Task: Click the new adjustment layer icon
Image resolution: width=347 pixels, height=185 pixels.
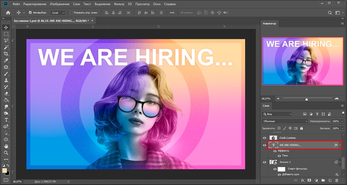Action: [x=316, y=180]
